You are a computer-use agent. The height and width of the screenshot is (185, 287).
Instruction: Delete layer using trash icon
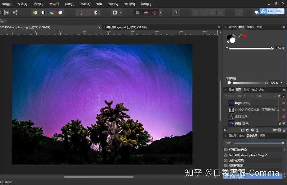coord(284,130)
